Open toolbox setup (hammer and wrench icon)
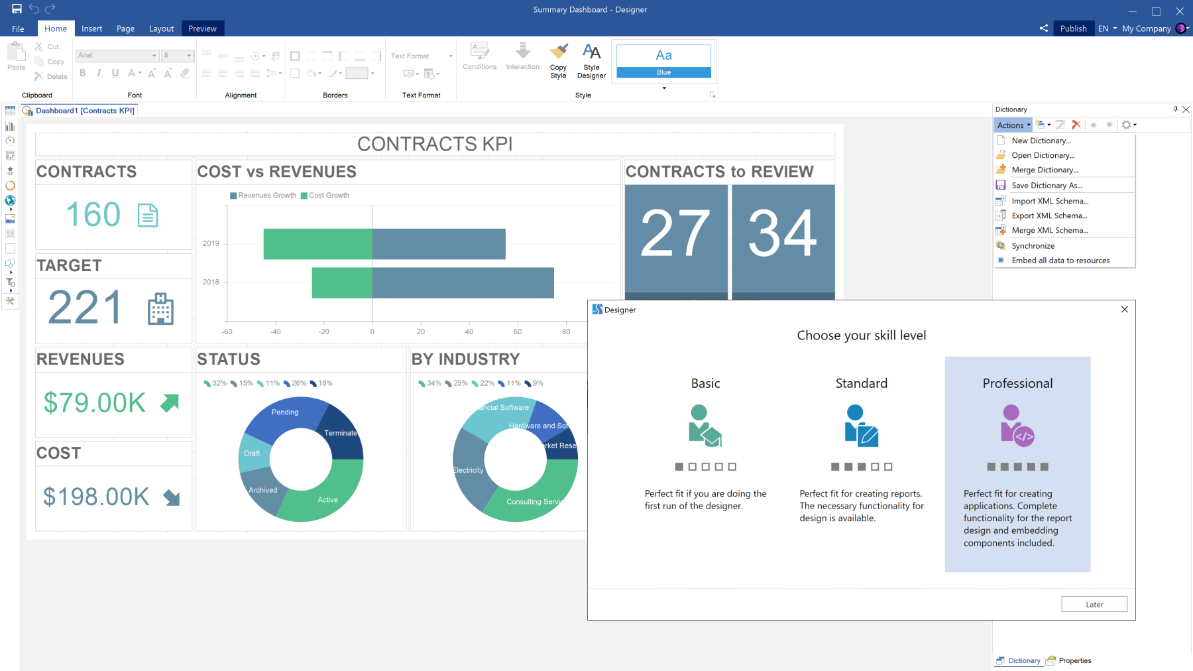The width and height of the screenshot is (1193, 671). pos(10,301)
